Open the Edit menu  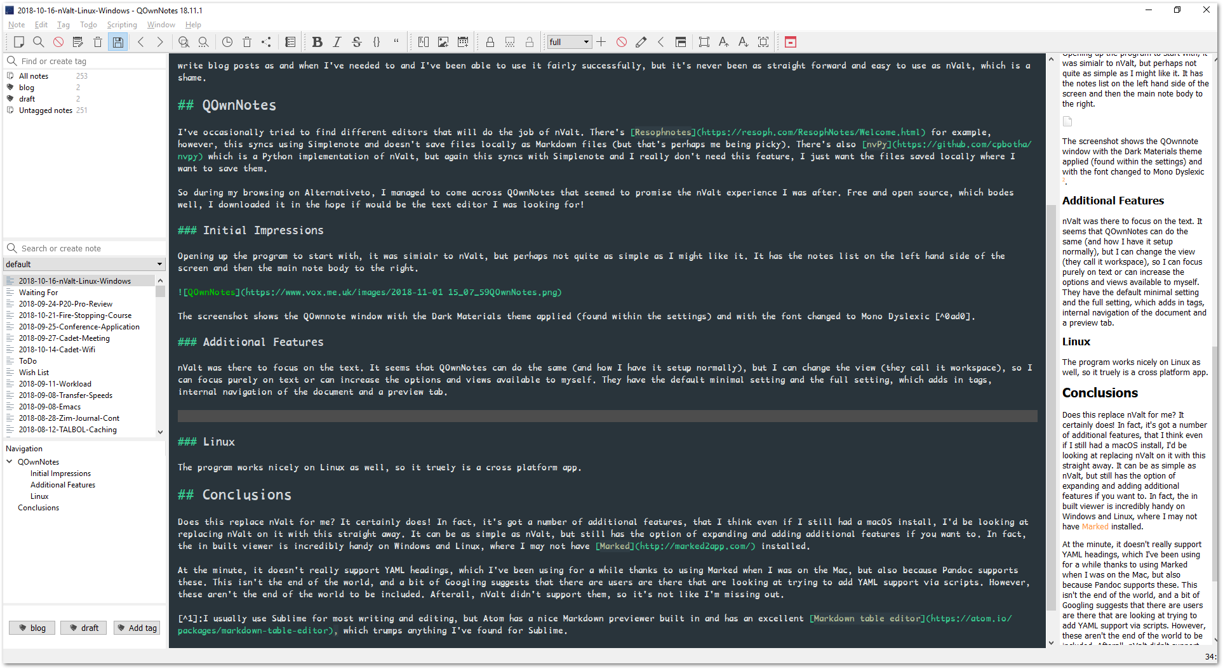[x=41, y=25]
